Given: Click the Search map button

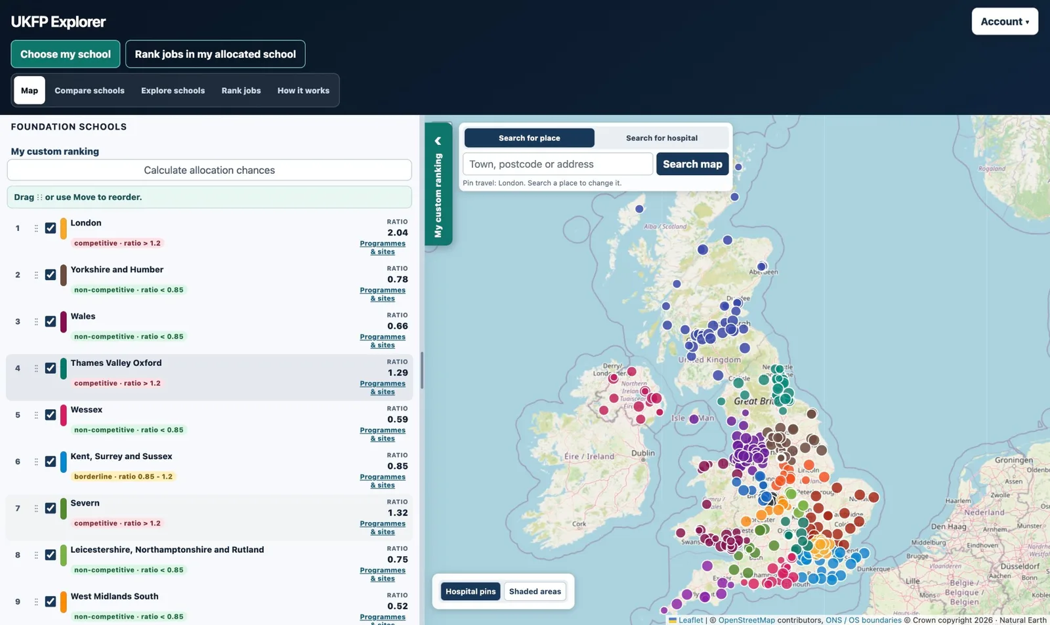Looking at the screenshot, I should (692, 164).
